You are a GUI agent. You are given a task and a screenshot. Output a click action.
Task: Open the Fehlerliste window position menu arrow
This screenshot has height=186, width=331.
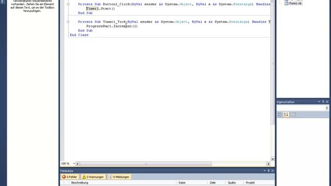click(x=264, y=171)
